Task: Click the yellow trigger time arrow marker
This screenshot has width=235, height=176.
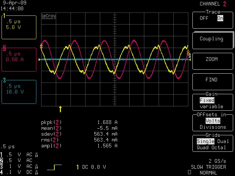Action: pyautogui.click(x=60, y=109)
